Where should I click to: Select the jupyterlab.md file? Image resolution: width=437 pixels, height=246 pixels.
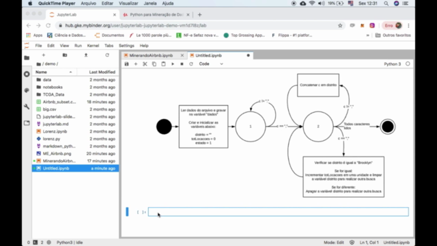75,124
